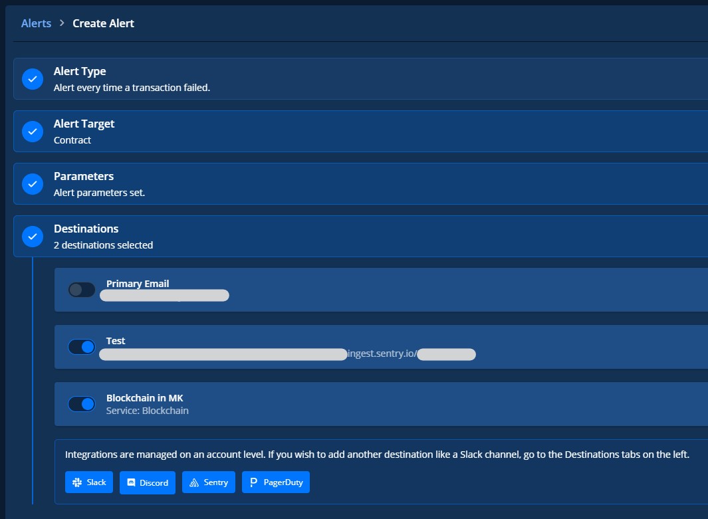Image resolution: width=708 pixels, height=519 pixels.
Task: Go back to Alerts breadcrumb link
Action: pos(36,23)
